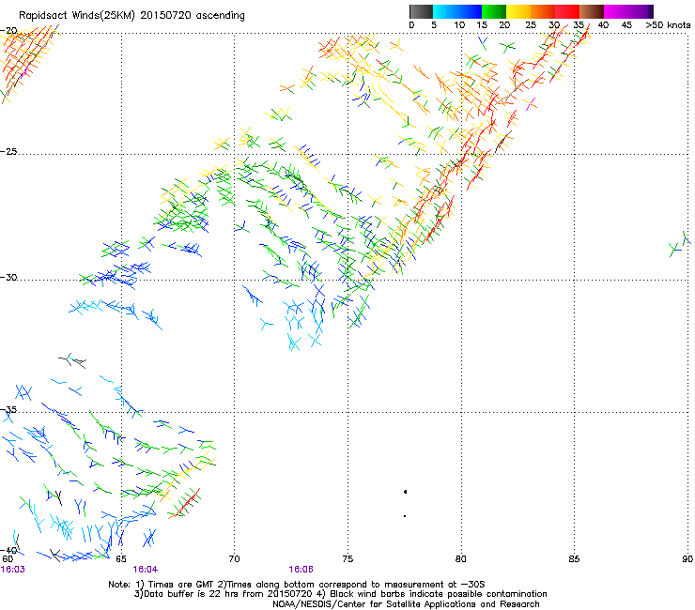Click the isolated green wind barb near longitude 90
The height and width of the screenshot is (610, 695).
pyautogui.click(x=676, y=249)
